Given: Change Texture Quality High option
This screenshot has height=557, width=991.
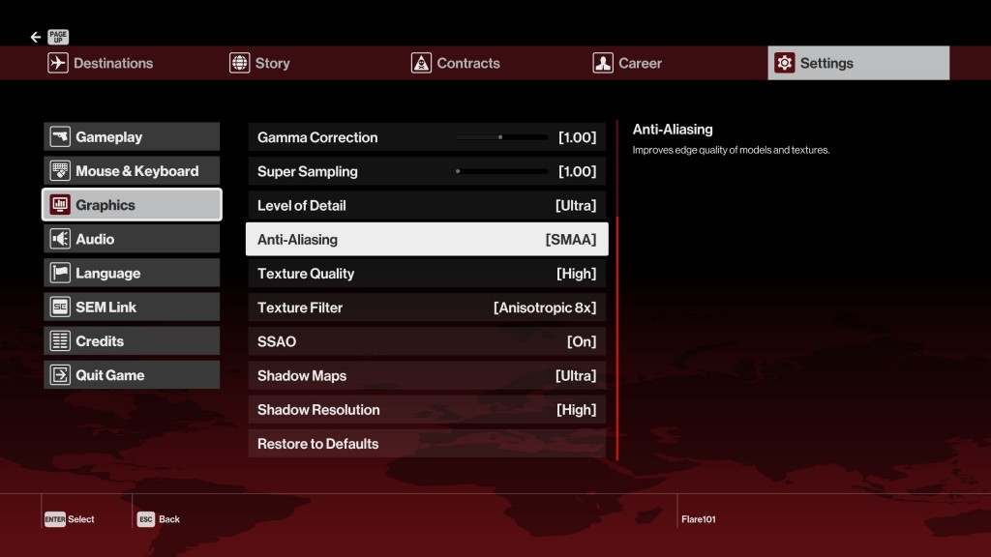Looking at the screenshot, I should coord(427,274).
